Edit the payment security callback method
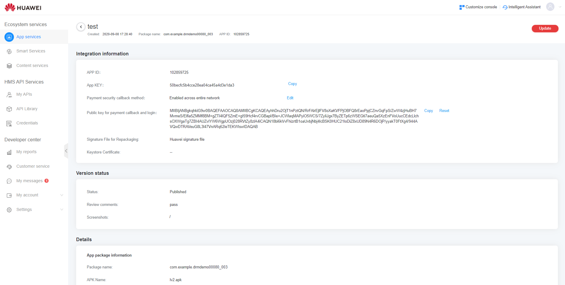 (x=290, y=98)
